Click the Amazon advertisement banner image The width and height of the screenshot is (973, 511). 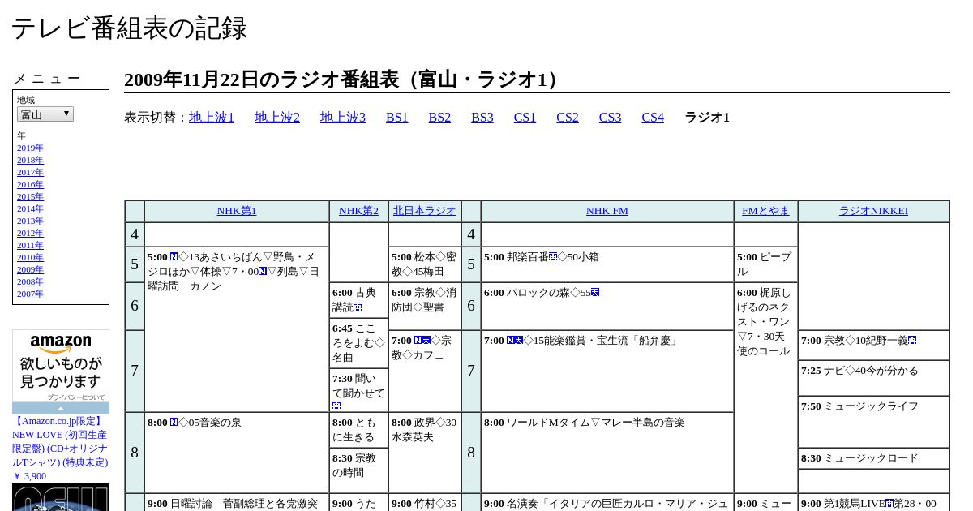(61, 366)
